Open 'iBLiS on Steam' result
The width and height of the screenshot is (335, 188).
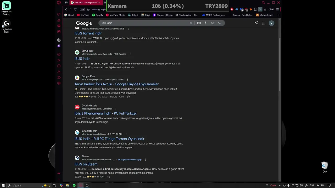(86, 164)
